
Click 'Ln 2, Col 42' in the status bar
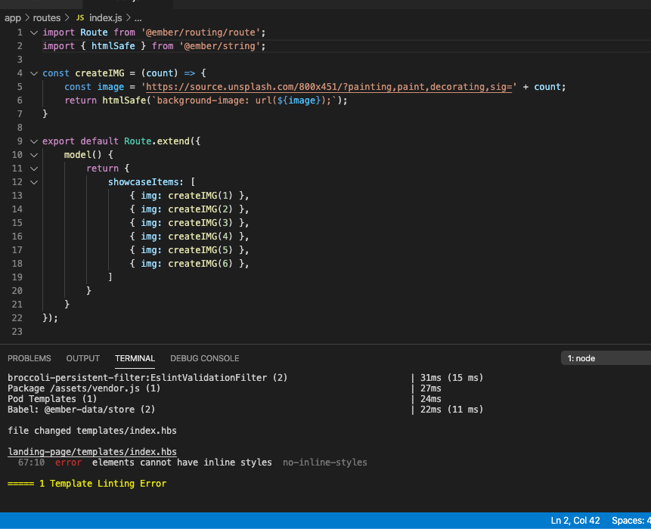tap(575, 520)
